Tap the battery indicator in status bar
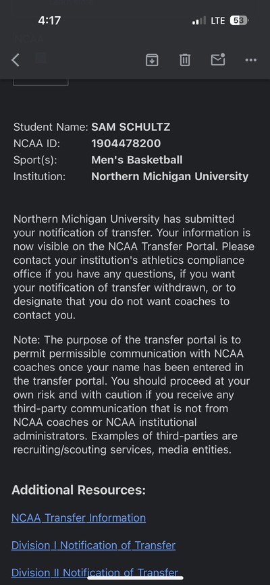 [240, 20]
